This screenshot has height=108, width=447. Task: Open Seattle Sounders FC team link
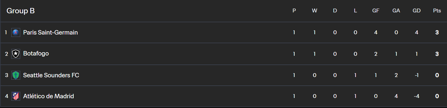point(51,75)
